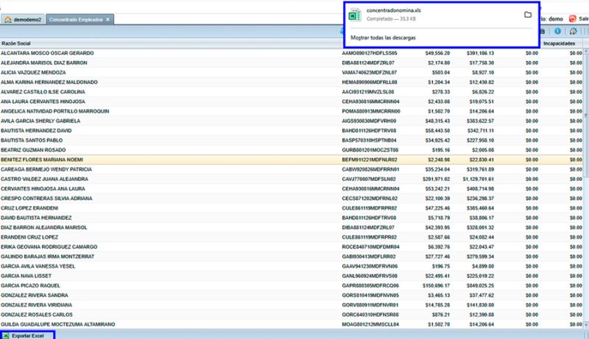Screen dimensions: 589x339
Task: Select highlighted row BENITEZ FLORES MARIANA NOEMI
Action: click(x=292, y=160)
